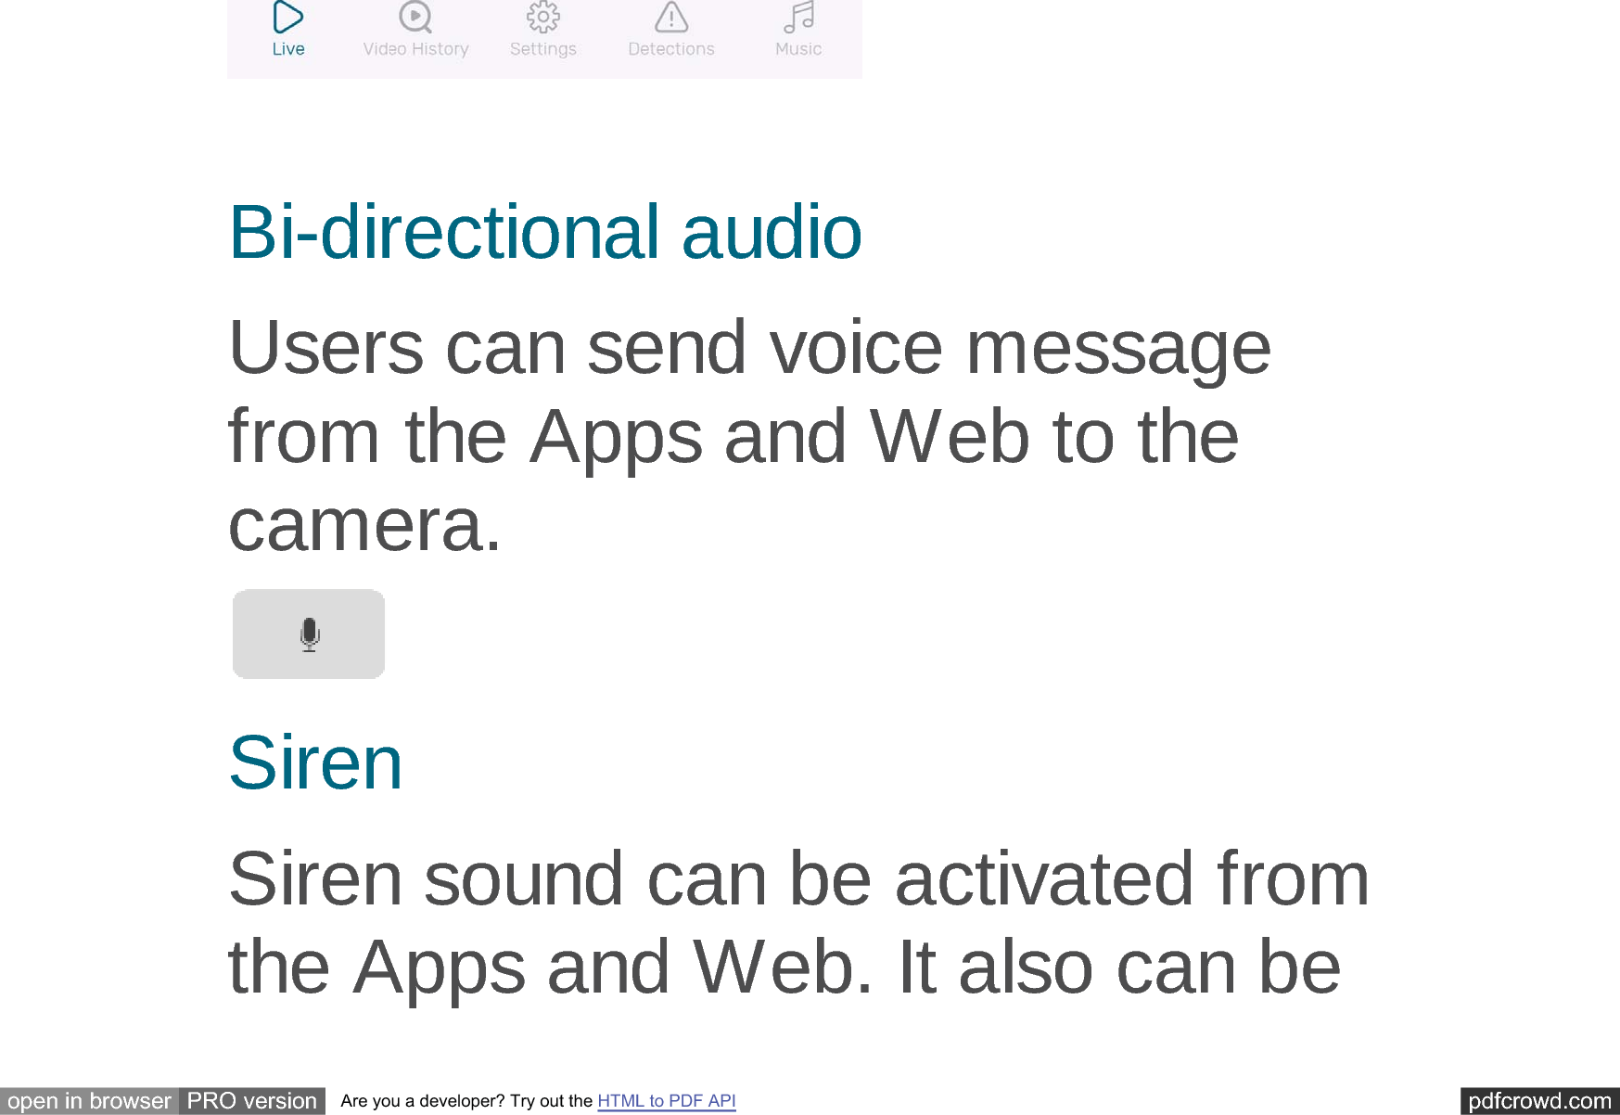This screenshot has height=1115, width=1620.
Task: Open the Video History icon
Action: [x=415, y=17]
